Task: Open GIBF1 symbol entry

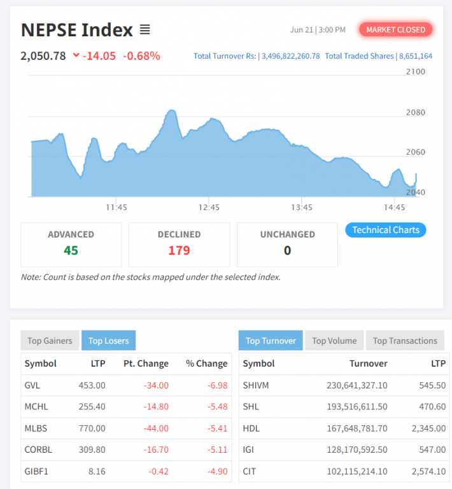Action: pyautogui.click(x=36, y=471)
